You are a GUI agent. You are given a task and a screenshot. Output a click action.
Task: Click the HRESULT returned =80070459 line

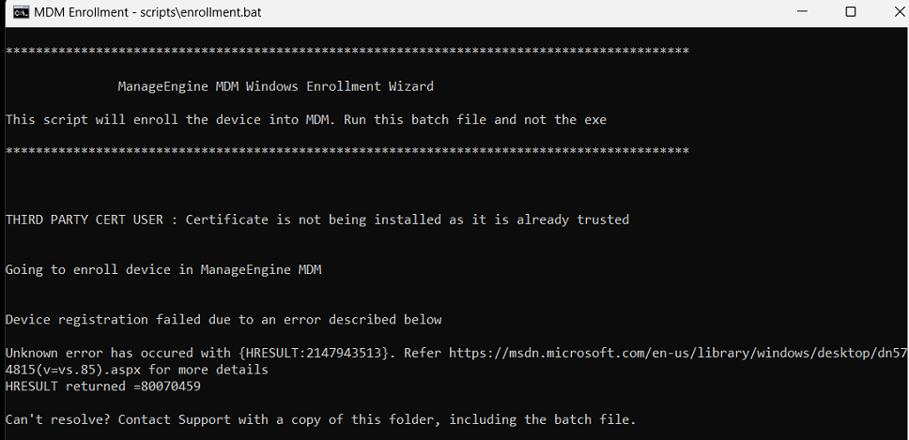tap(103, 387)
